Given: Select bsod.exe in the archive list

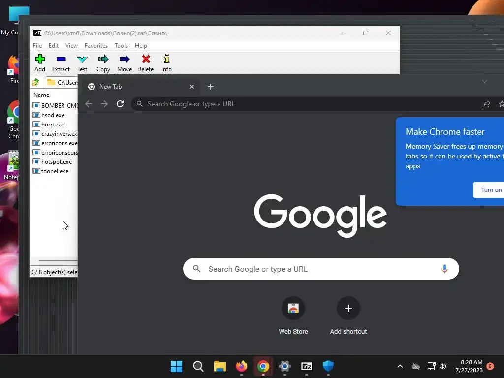Looking at the screenshot, I should 49,115.
